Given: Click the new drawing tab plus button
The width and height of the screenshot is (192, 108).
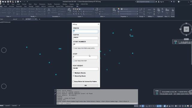Looking at the screenshot, I should click(39, 19).
